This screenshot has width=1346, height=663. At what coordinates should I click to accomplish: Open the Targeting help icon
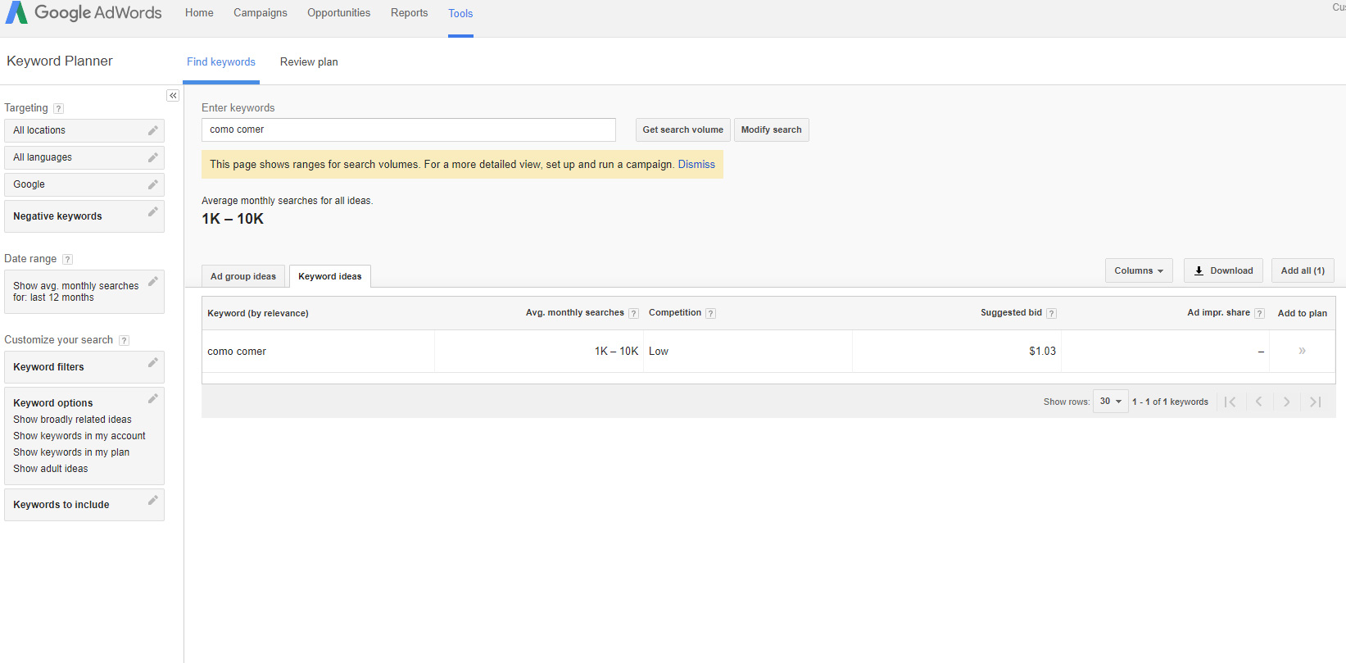pos(58,108)
